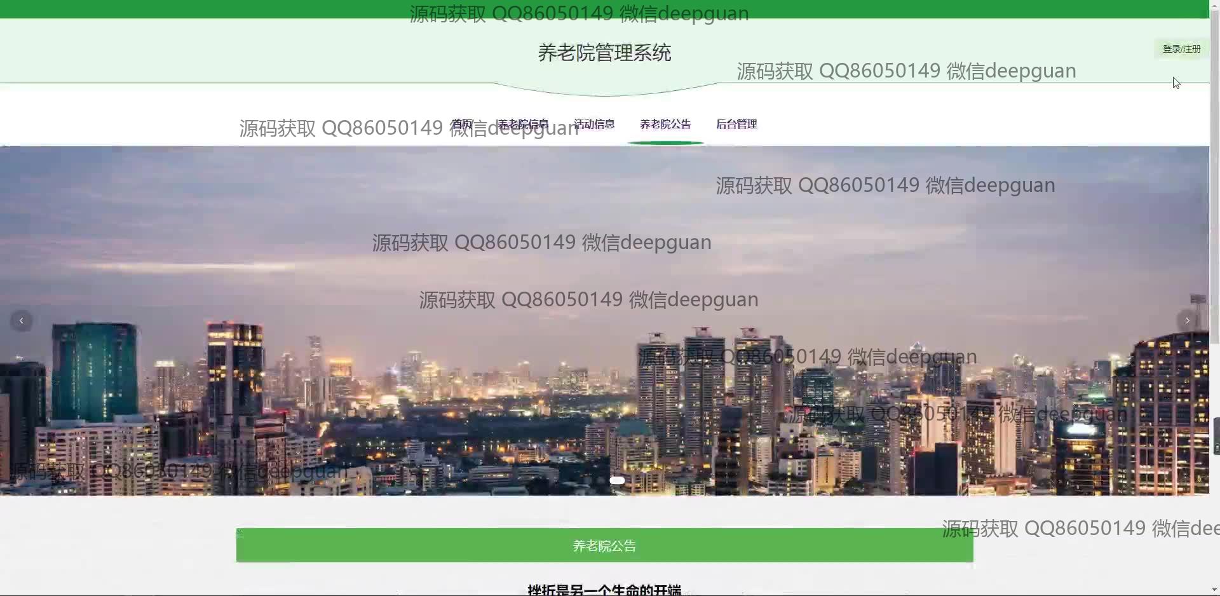Open the article 挫折是另一个生命的开端
The image size is (1220, 596).
coord(604,590)
